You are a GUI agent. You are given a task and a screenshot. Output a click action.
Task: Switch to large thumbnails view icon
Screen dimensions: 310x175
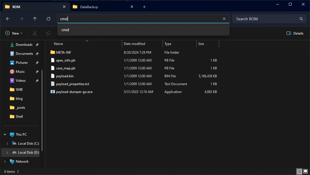[x=305, y=171]
